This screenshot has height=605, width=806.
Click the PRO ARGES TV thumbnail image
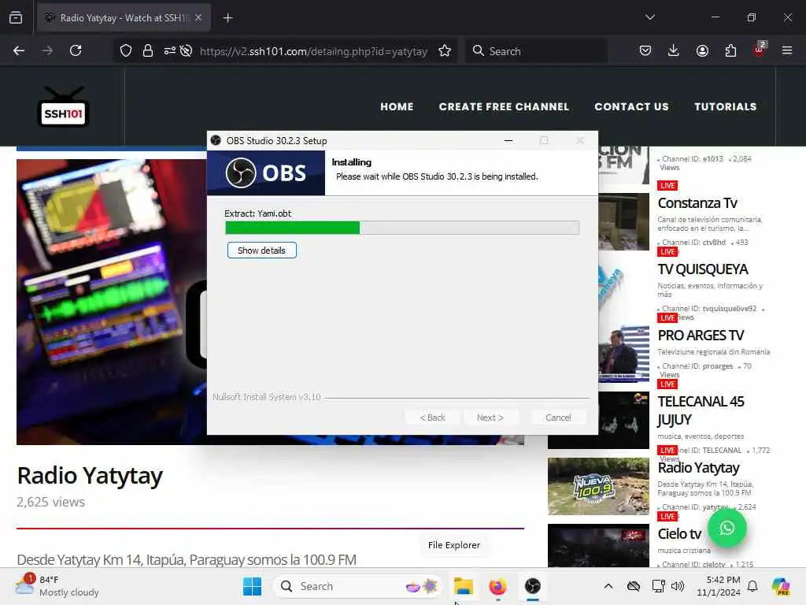pyautogui.click(x=623, y=354)
